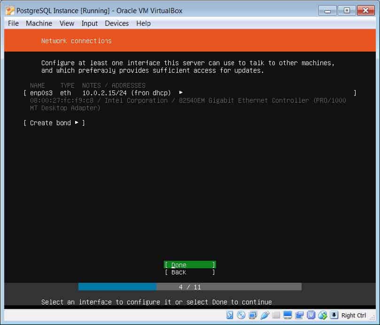Open the Machine menu
The image size is (380, 325).
[x=39, y=23]
